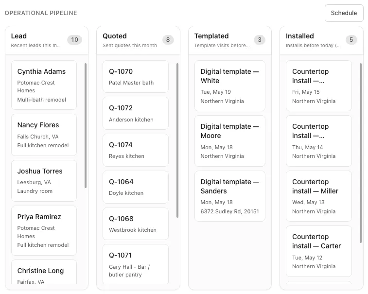Click the Lead column count badge 10
368x294 pixels.
click(75, 40)
